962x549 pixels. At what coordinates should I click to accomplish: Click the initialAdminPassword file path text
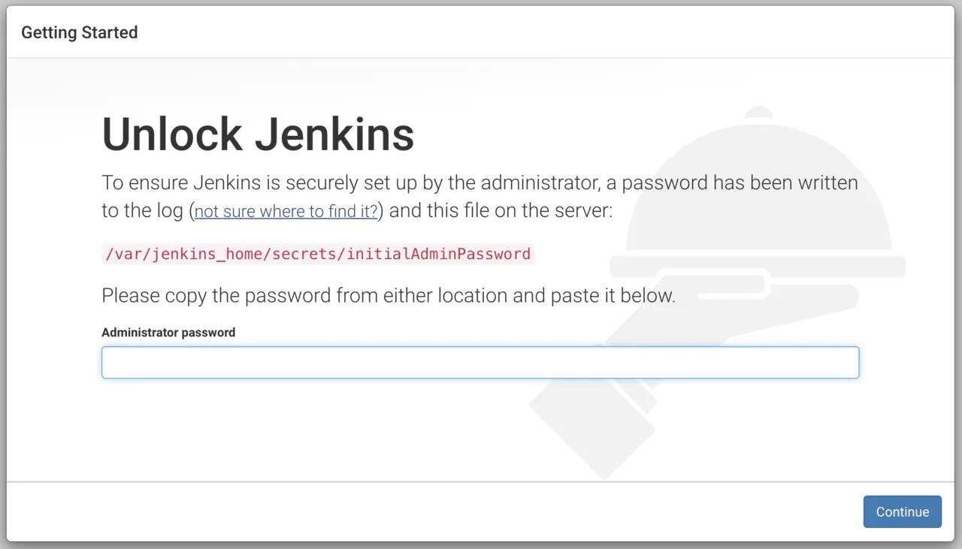(318, 254)
